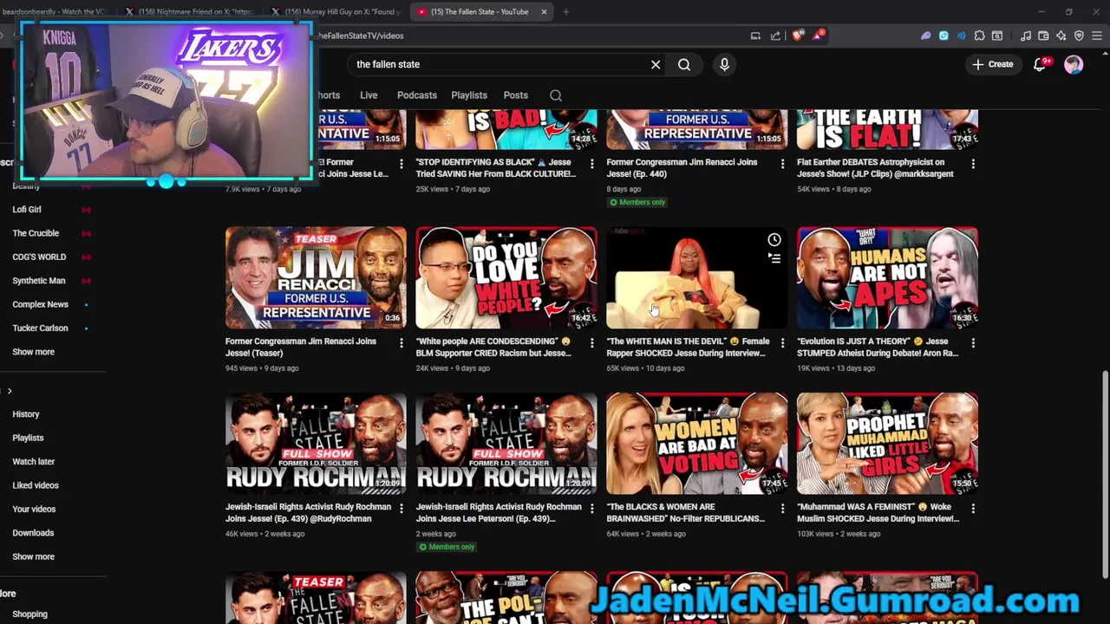This screenshot has width=1110, height=624.
Task: Play Prophet Muhammad Liked Little Girls thumbnail
Action: pyautogui.click(x=887, y=443)
